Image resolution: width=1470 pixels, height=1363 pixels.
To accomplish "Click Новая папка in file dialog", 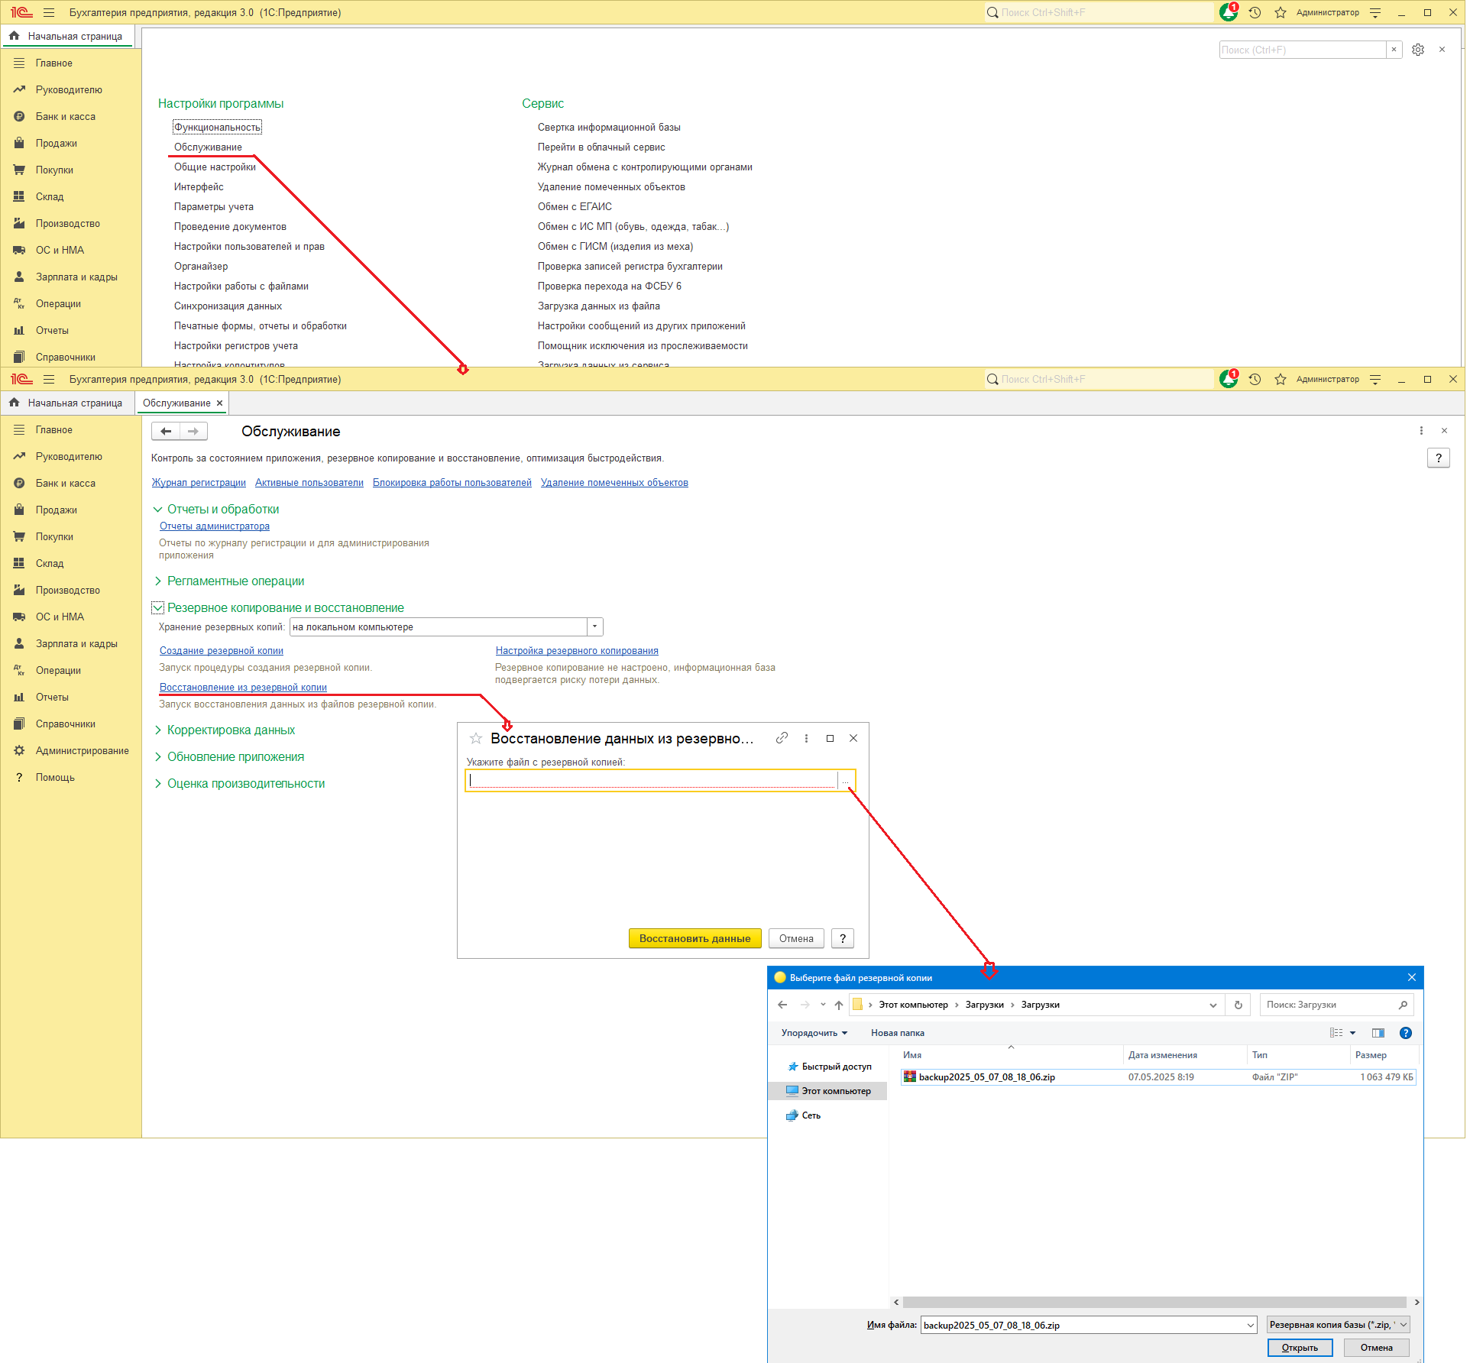I will pyautogui.click(x=898, y=1033).
